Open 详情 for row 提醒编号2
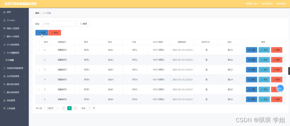Image resolution: width=290 pixels, height=126 pixels. tap(251, 60)
